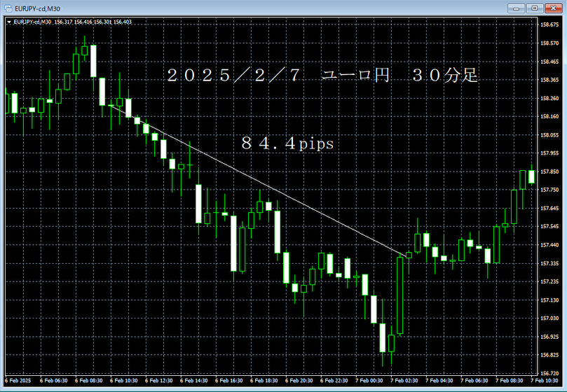Click price label 158.160 on the scale
Screen dimensions: 567x392
click(549, 116)
